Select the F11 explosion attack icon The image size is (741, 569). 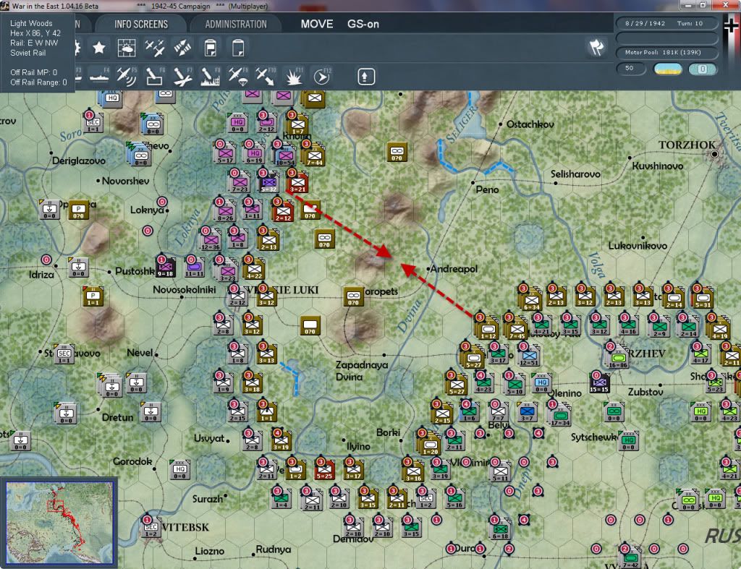coord(294,77)
